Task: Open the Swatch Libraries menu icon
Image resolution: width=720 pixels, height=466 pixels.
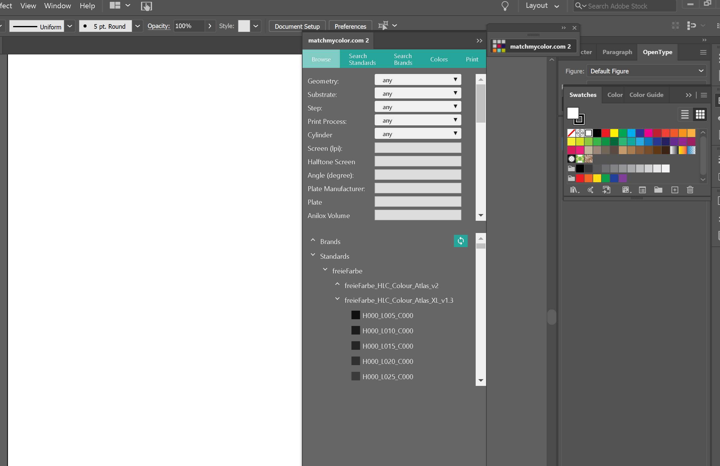Action: (x=574, y=190)
